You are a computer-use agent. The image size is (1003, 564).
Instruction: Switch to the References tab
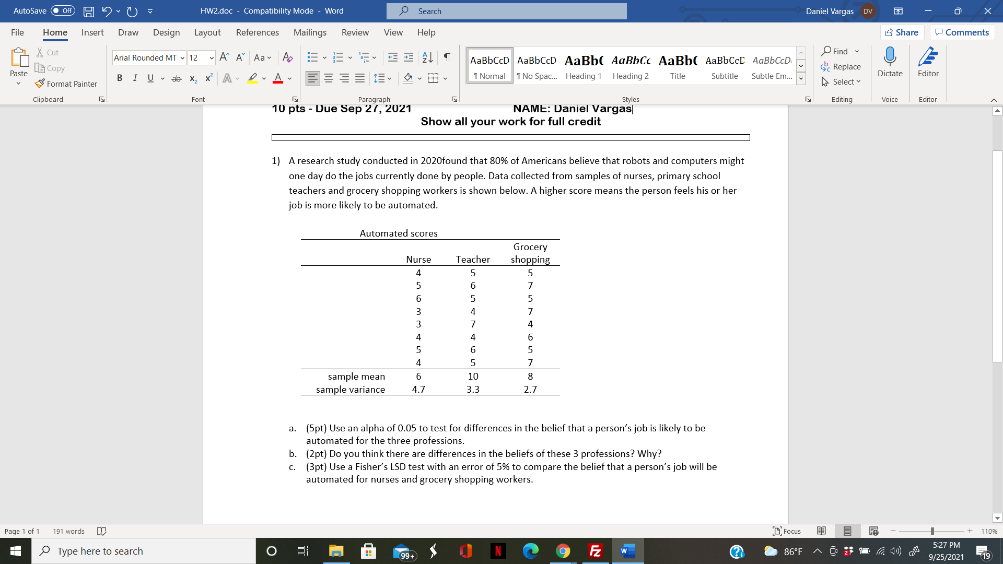pyautogui.click(x=257, y=32)
